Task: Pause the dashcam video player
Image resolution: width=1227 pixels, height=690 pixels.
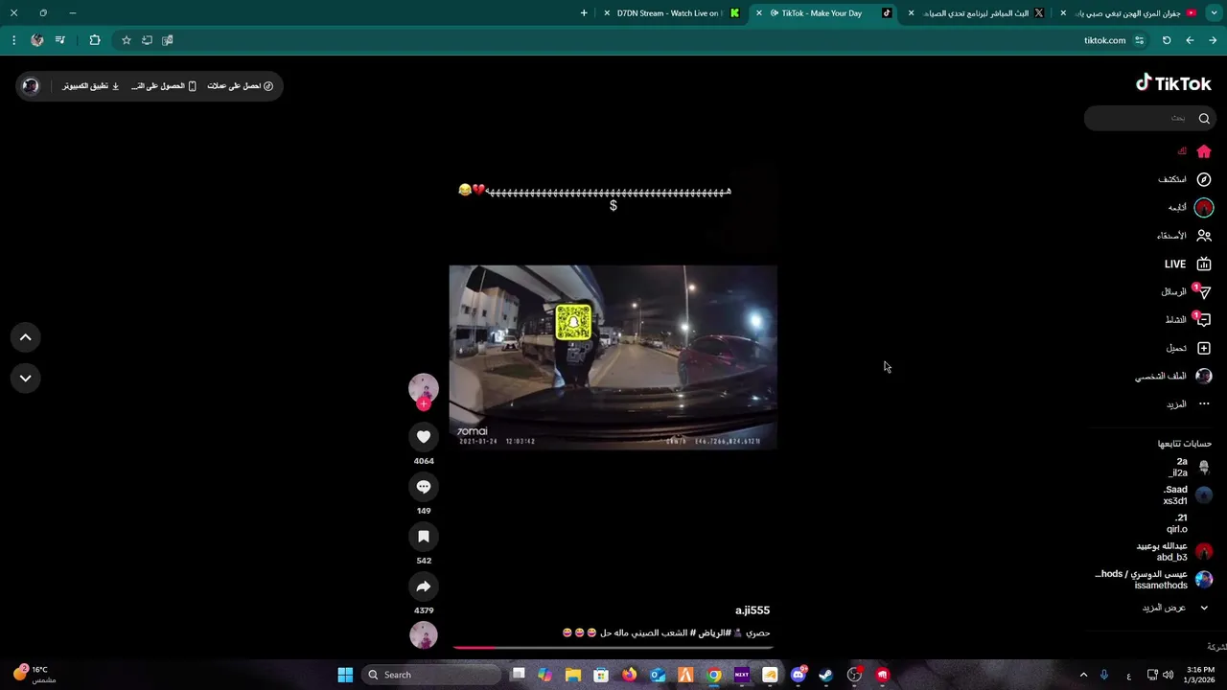Action: (x=613, y=357)
